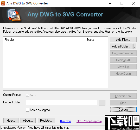Open the Options dialog
This screenshot has height=130, width=140.
tap(123, 110)
